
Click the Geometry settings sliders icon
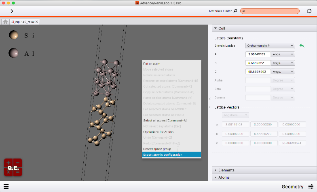tap(311, 186)
